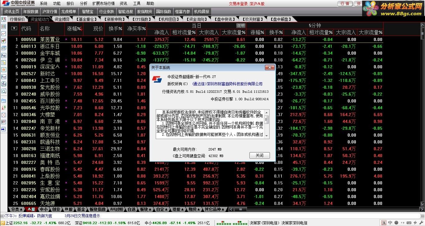Click the orange 自 self-select sidebar icon

4,70
